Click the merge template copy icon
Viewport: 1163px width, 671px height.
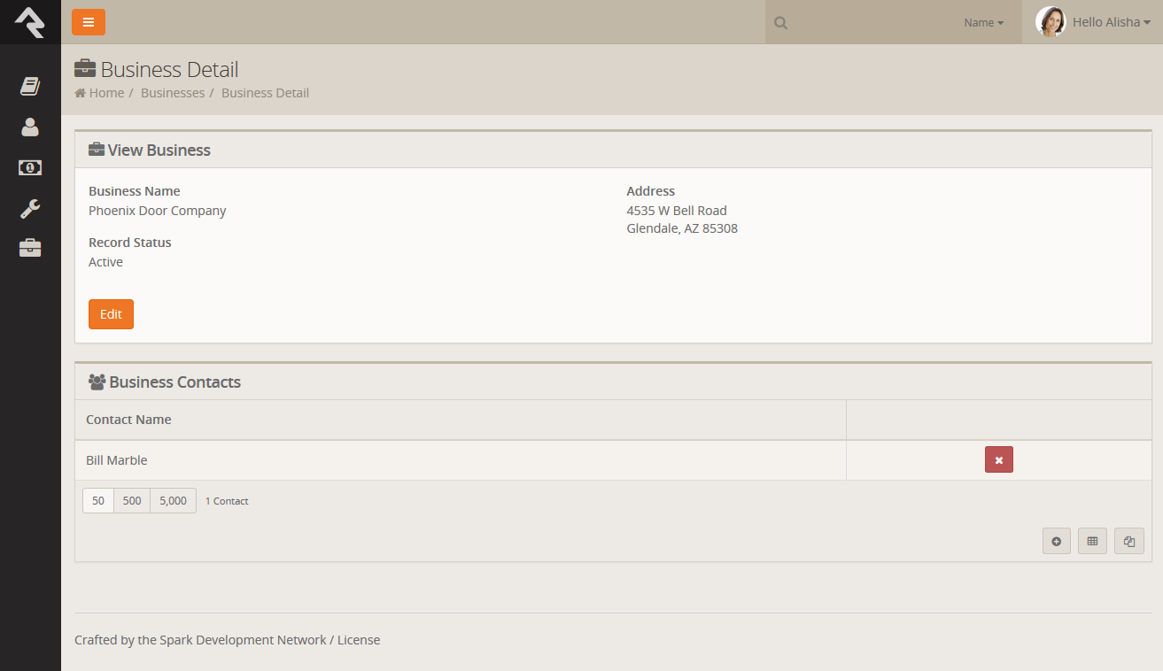coord(1129,541)
